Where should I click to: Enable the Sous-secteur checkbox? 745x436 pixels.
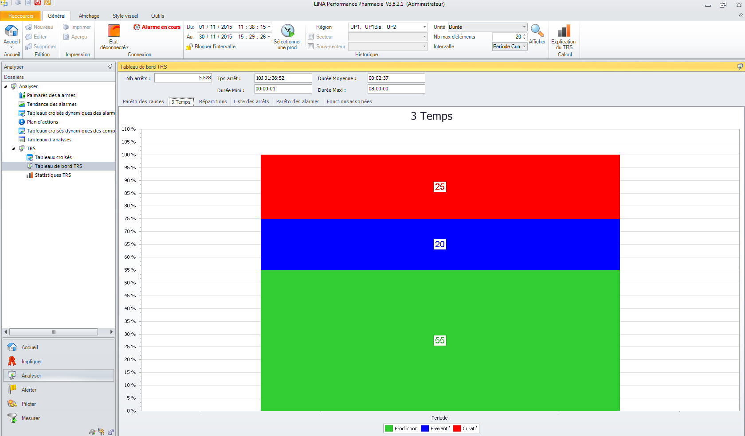click(311, 47)
